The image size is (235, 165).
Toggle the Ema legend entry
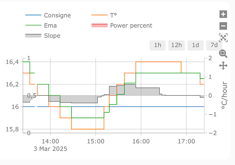coord(50,25)
